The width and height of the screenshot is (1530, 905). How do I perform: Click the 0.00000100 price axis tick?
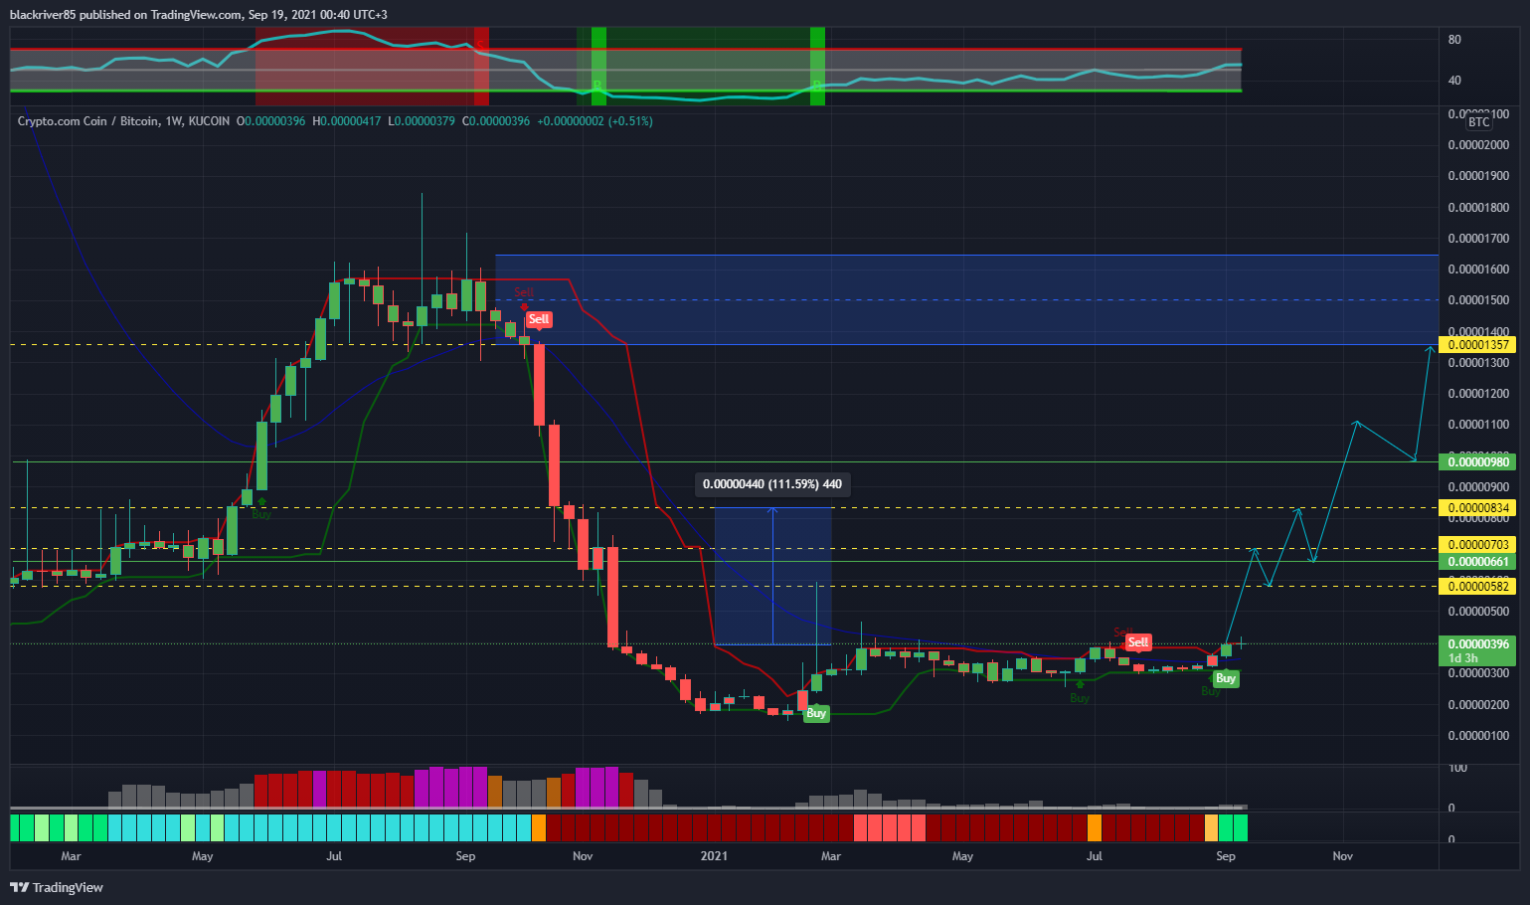point(1478,736)
